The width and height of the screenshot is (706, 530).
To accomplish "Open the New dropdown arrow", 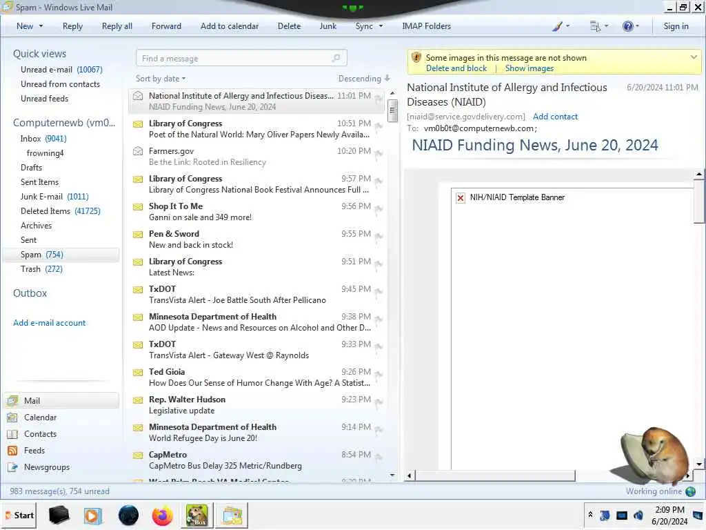I will coord(41,26).
